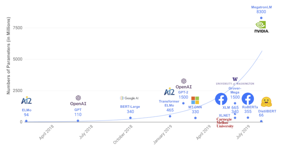Click the OpenAI logo above GPT 110
Screen dimensions: 282x148
tap(78, 100)
